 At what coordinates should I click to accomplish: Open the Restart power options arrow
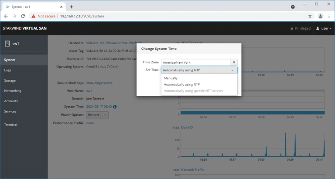[x=105, y=115]
